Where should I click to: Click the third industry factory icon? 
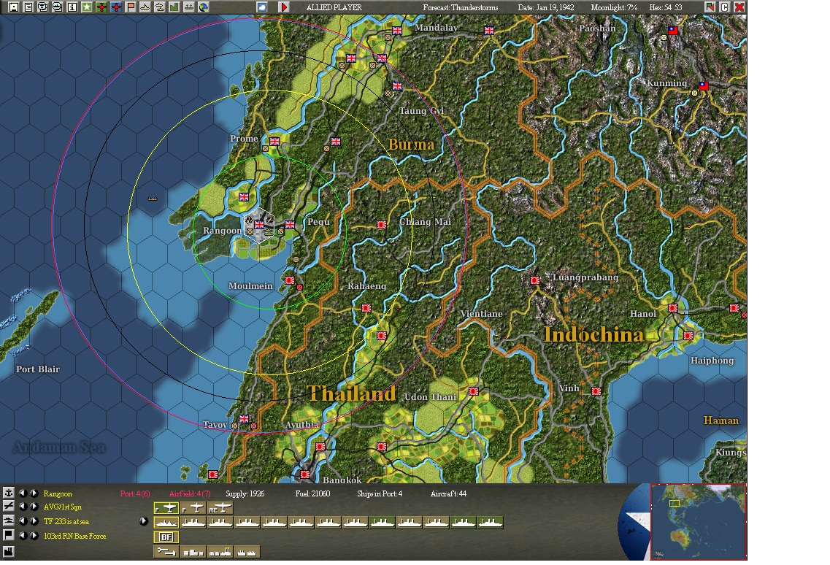point(220,552)
